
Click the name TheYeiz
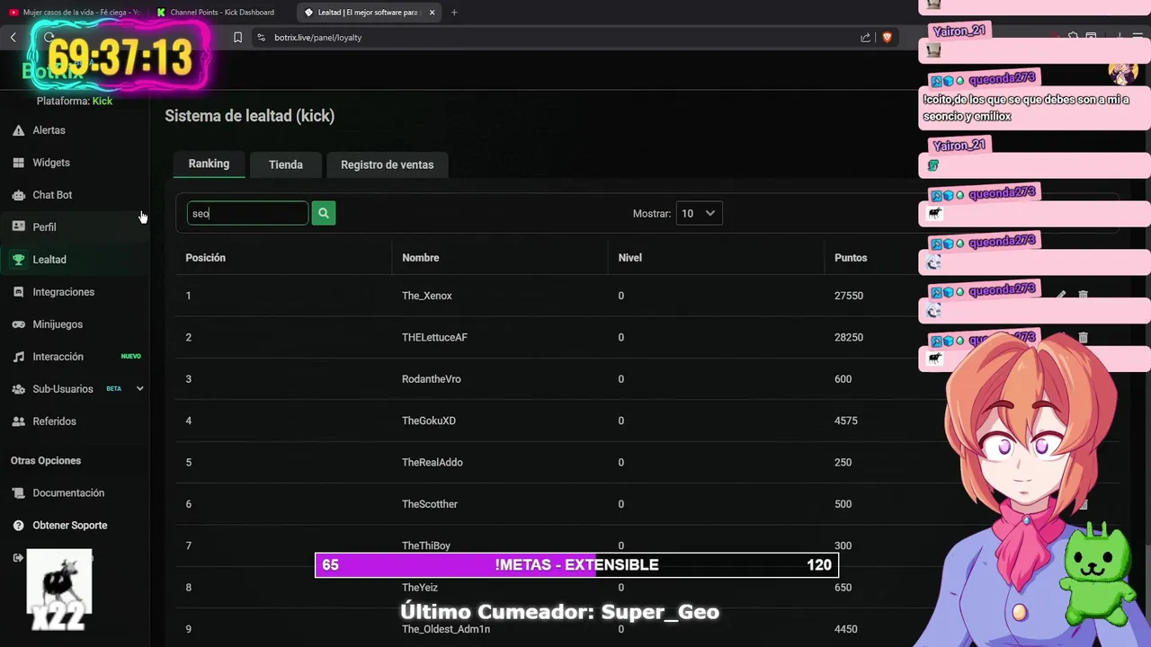pyautogui.click(x=420, y=588)
